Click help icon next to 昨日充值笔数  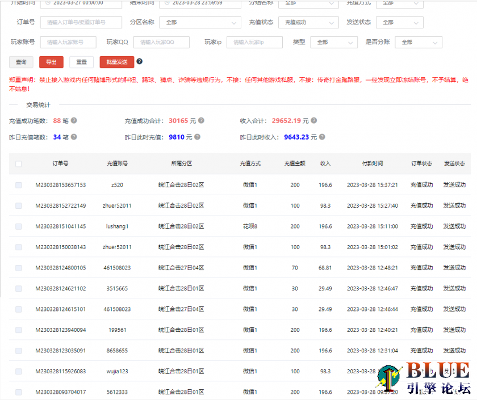74,137
